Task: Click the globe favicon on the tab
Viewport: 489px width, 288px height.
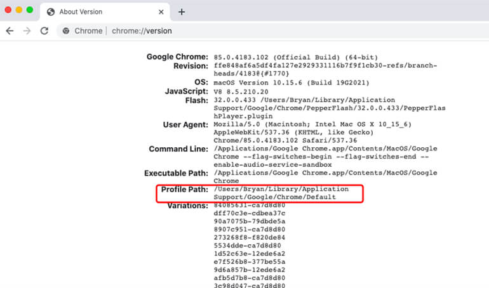Action: pos(51,12)
